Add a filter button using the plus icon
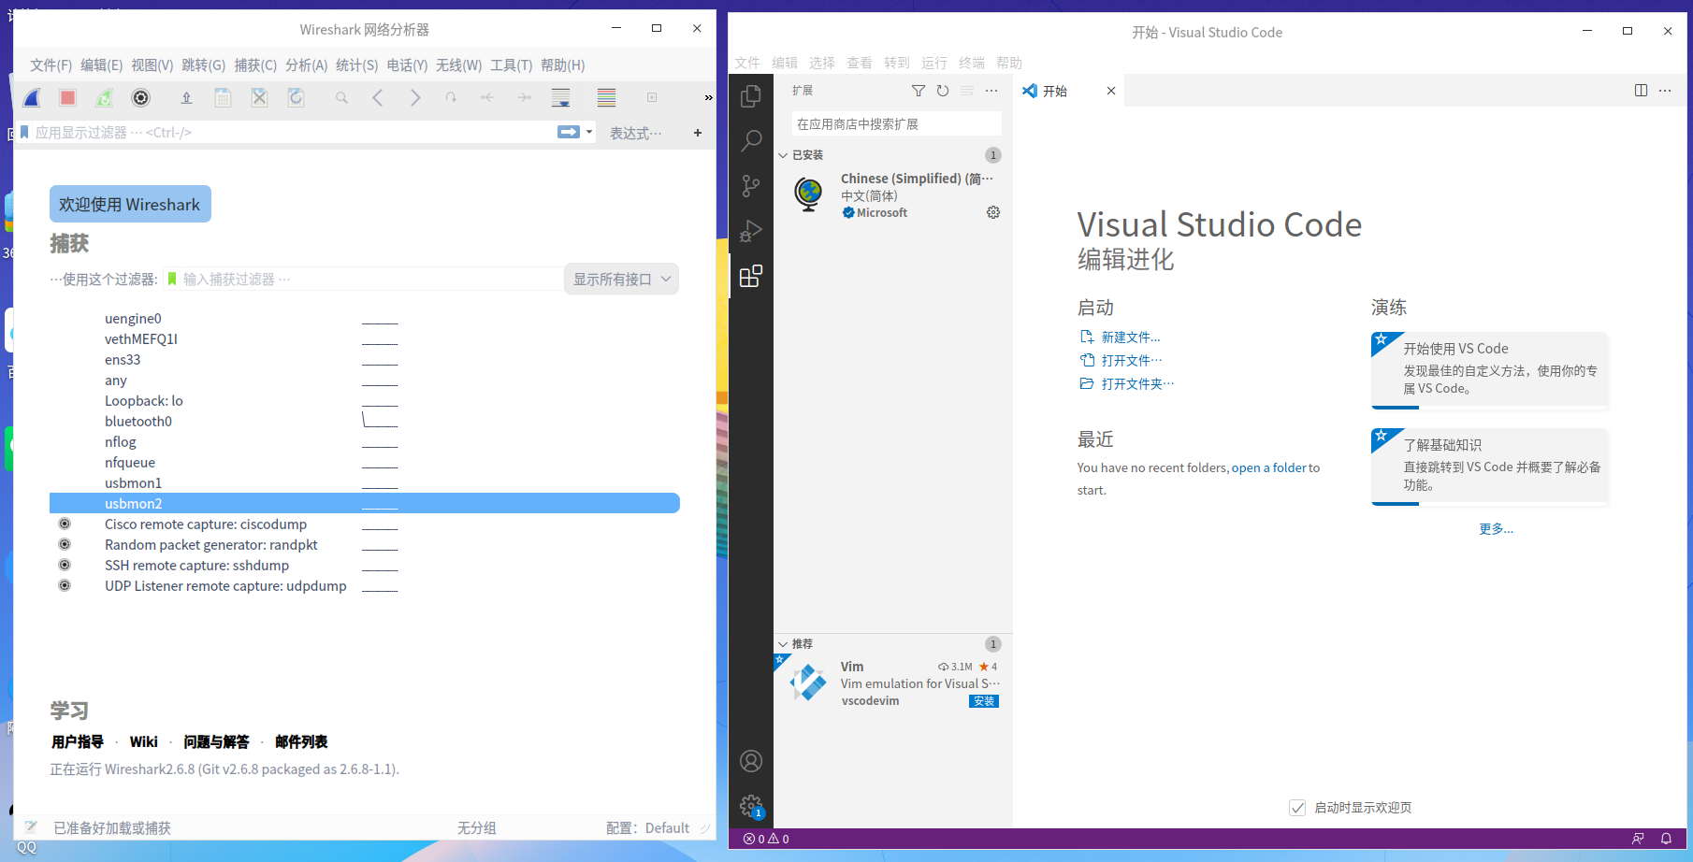 pos(698,133)
